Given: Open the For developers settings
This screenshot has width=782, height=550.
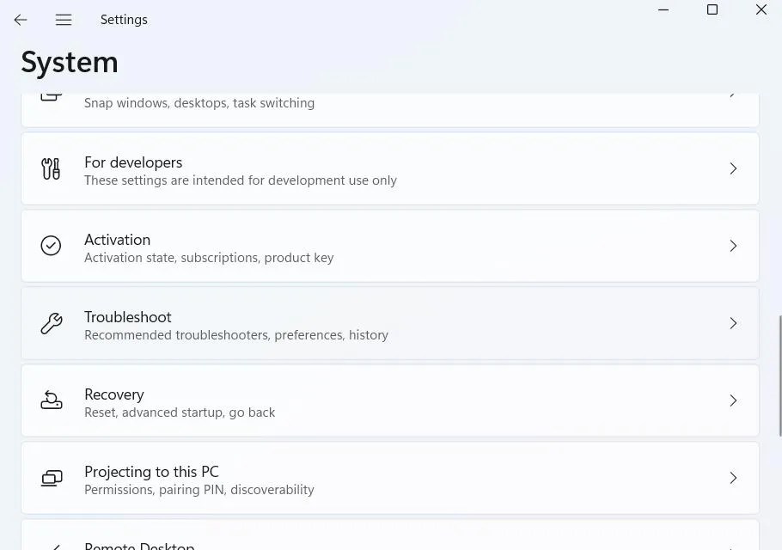Looking at the screenshot, I should (390, 168).
